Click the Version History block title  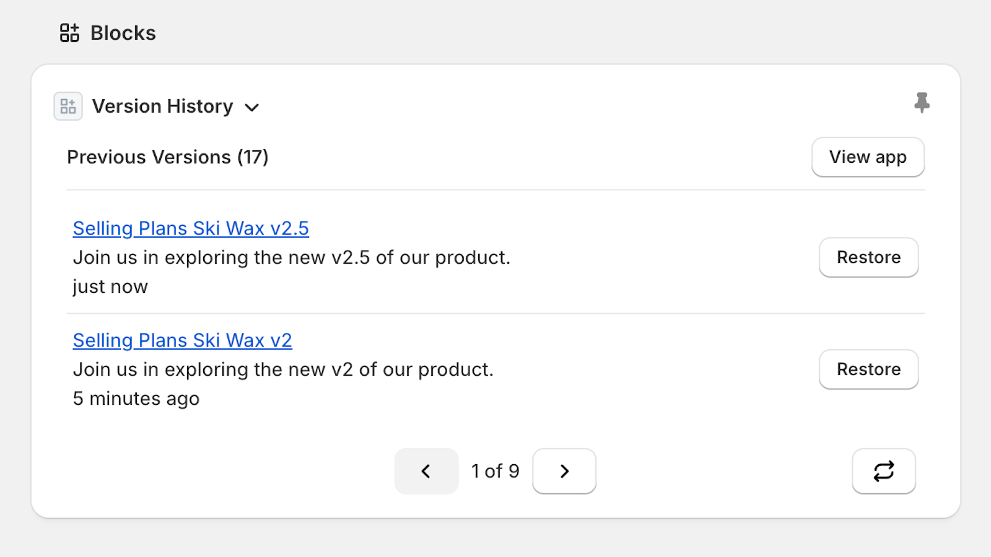(x=162, y=106)
